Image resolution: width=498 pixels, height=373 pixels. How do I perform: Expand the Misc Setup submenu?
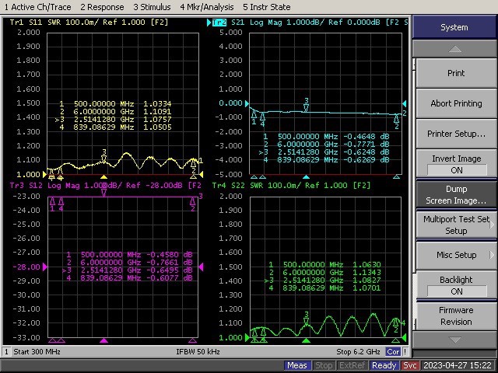456,255
